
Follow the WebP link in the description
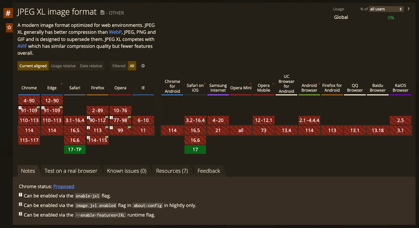pyautogui.click(x=115, y=32)
